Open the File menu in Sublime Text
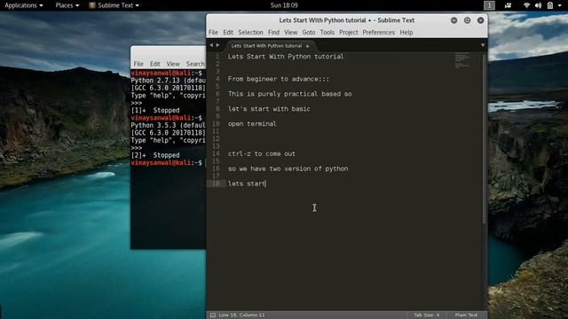The image size is (568, 319). pos(213,32)
